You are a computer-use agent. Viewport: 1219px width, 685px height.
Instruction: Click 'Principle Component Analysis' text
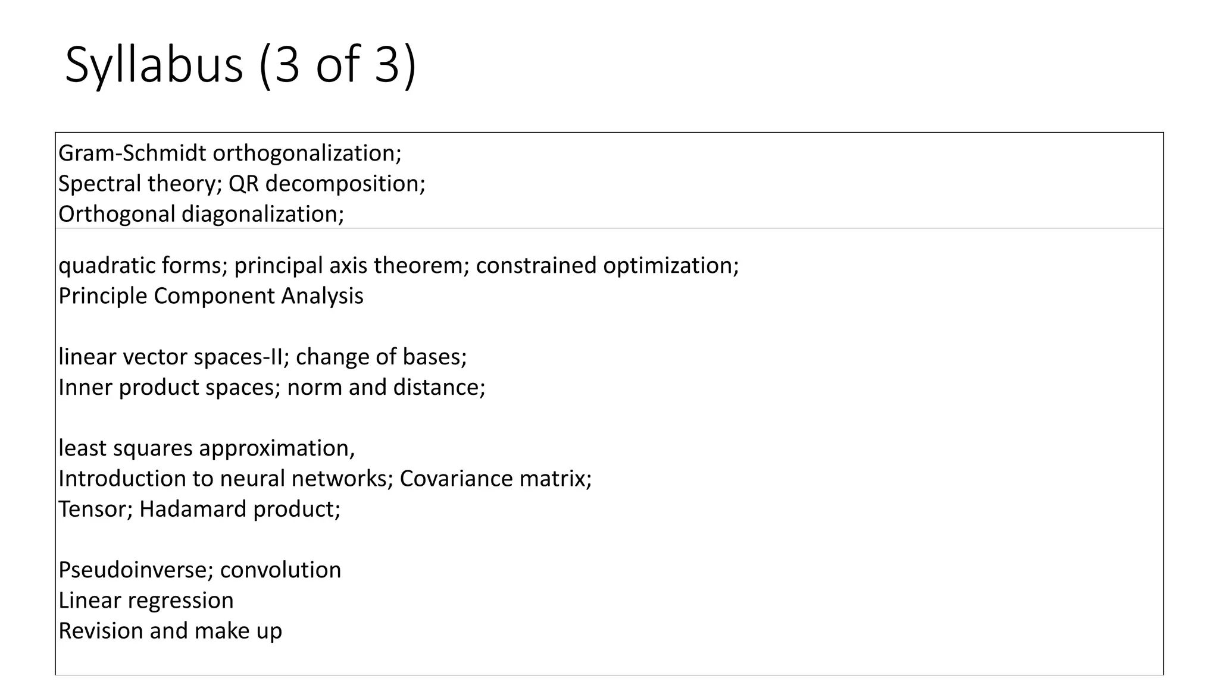(x=211, y=296)
